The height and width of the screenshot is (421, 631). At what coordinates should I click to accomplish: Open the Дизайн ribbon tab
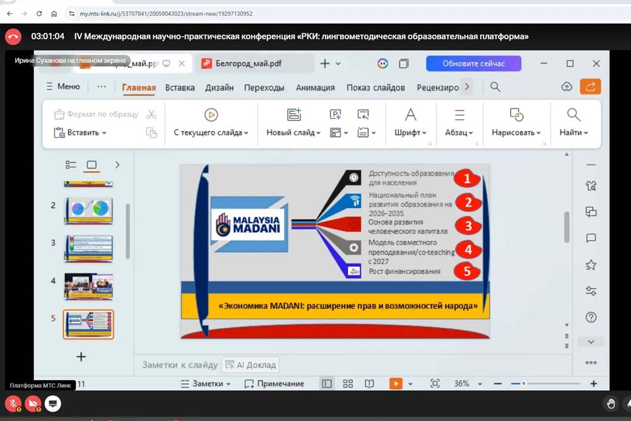point(220,88)
